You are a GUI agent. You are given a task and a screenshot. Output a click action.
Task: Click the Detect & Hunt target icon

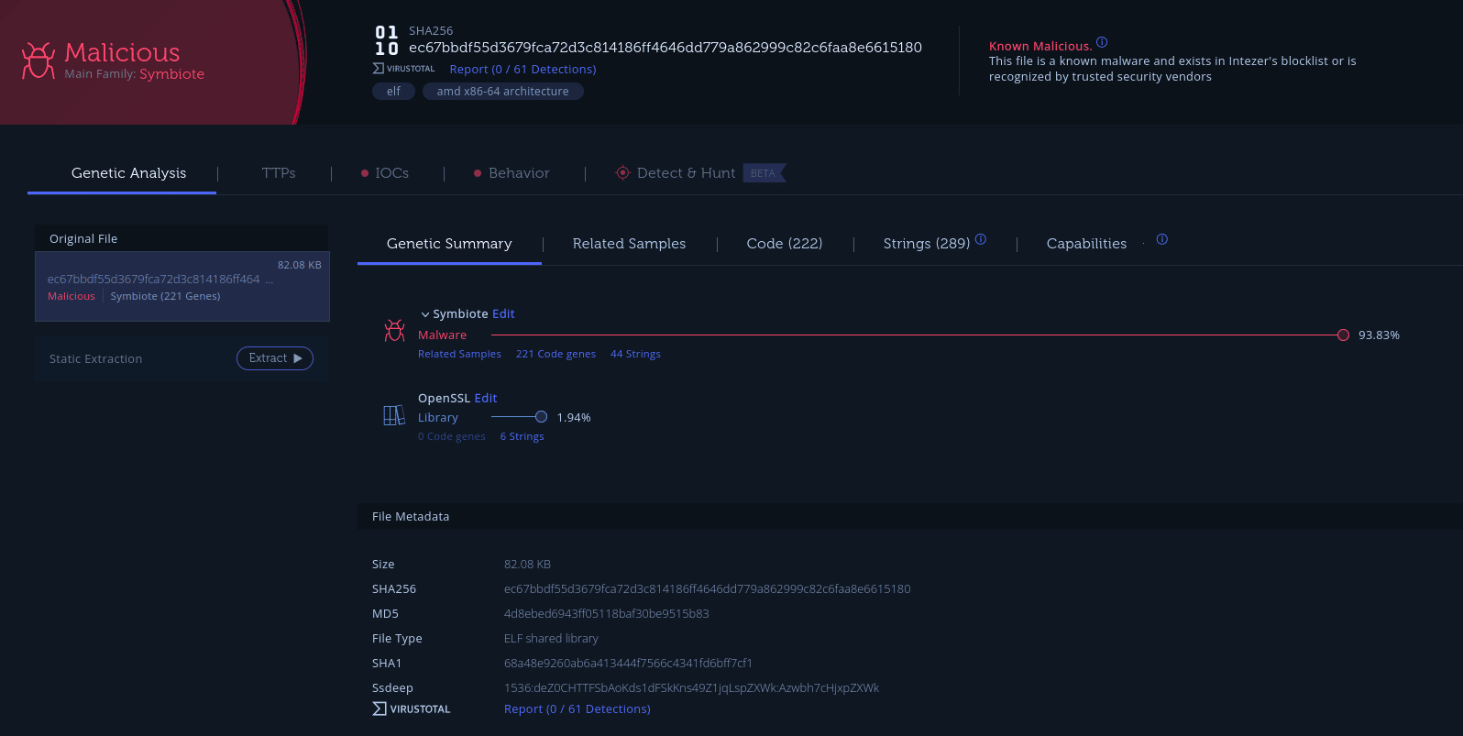[622, 172]
